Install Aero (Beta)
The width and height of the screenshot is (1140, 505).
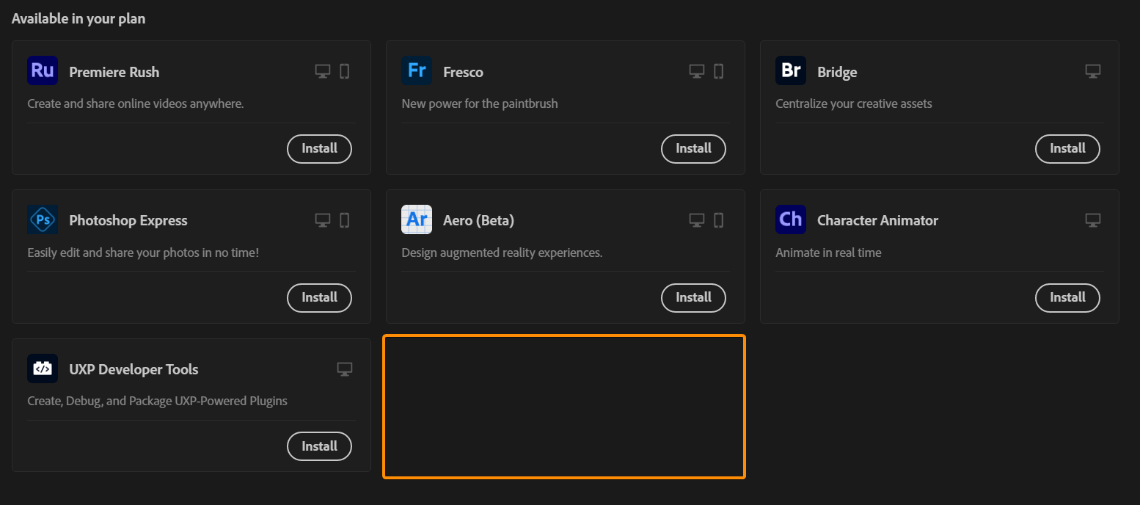[693, 297]
